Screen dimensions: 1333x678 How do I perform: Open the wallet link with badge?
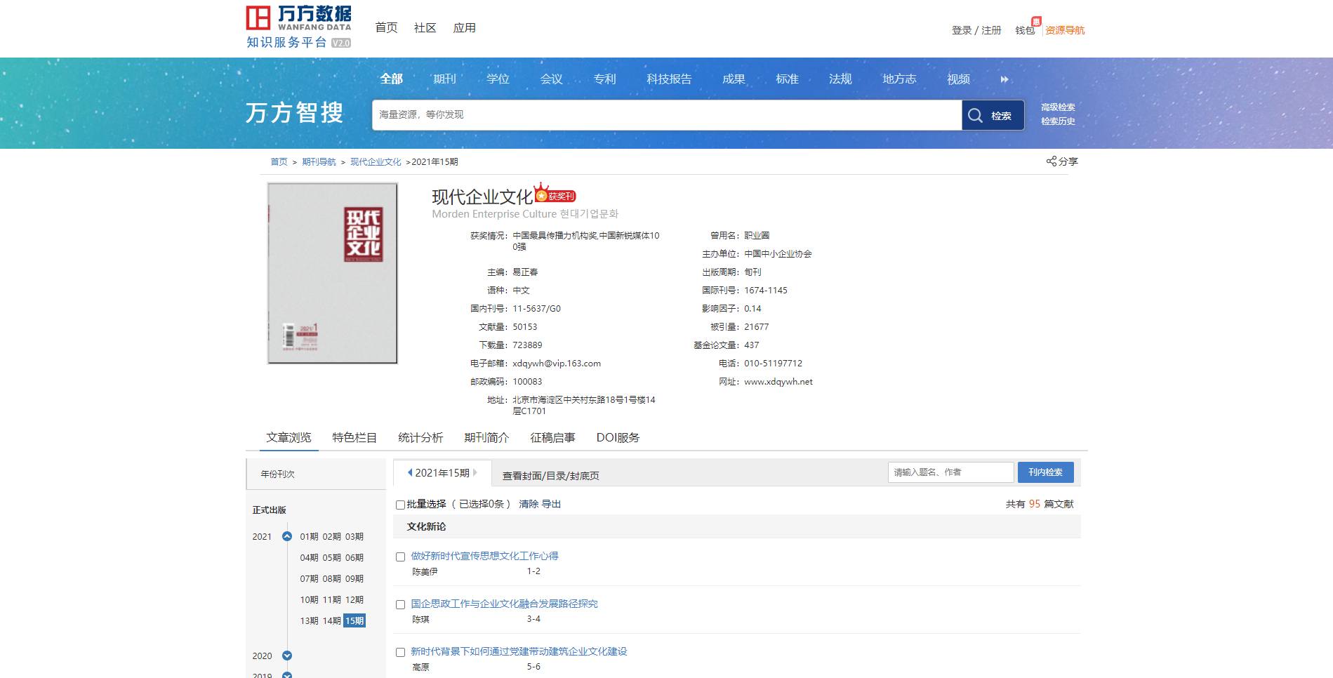[x=1025, y=30]
